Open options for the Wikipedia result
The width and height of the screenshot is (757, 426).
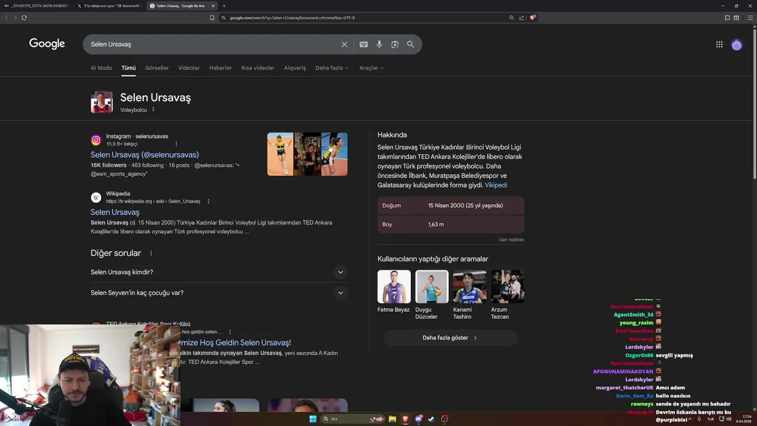pyautogui.click(x=208, y=201)
